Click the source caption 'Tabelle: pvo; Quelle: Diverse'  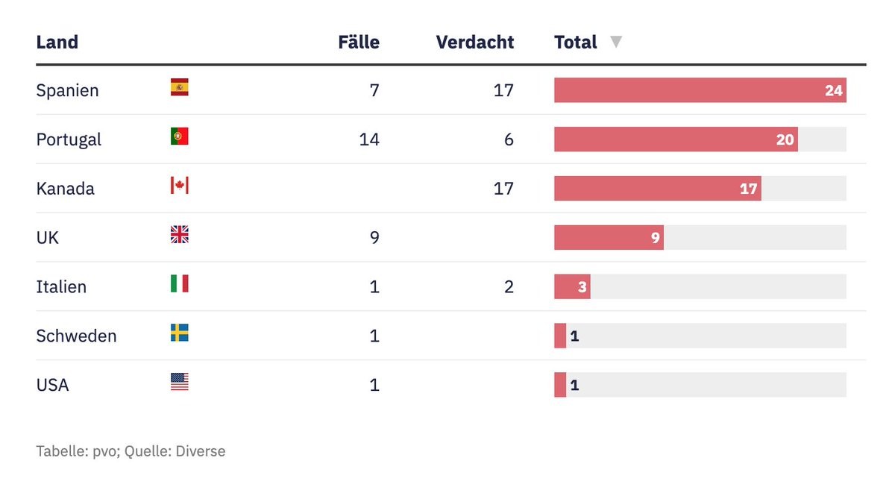tap(131, 451)
